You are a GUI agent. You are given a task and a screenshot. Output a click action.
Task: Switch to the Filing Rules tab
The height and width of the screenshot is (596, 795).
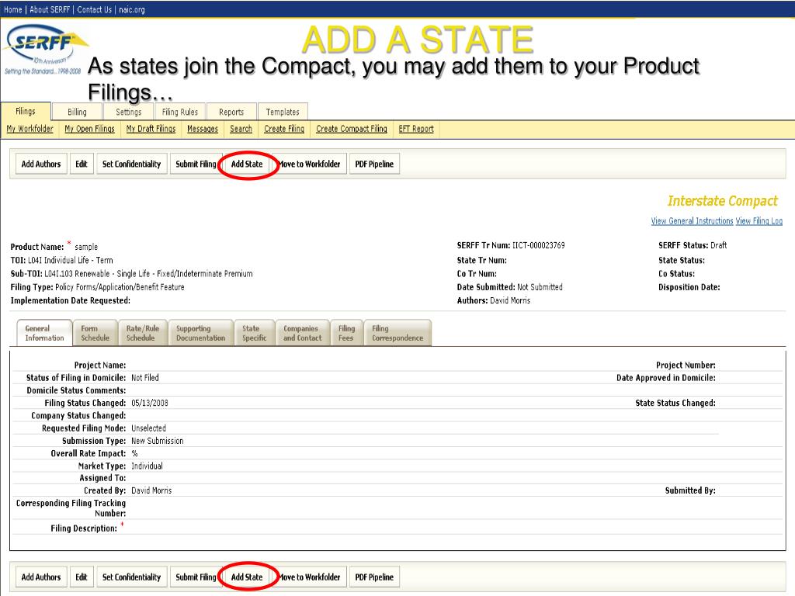(x=180, y=112)
